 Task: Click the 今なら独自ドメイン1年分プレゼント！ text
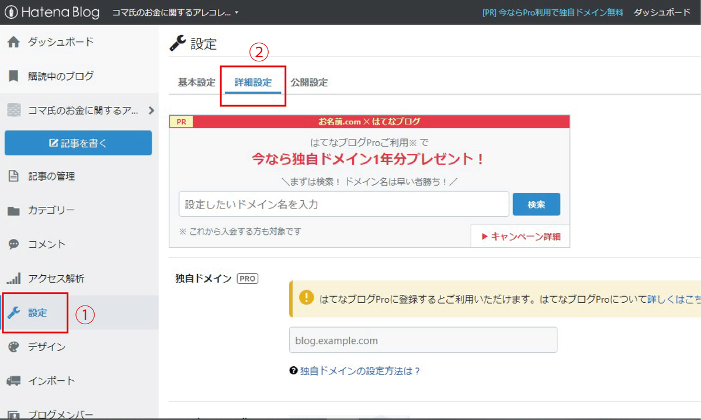click(x=368, y=159)
